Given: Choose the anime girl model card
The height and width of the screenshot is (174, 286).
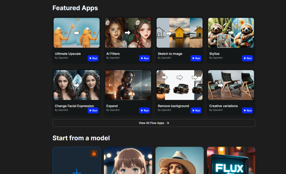Looking at the screenshot, I should click(x=128, y=161).
